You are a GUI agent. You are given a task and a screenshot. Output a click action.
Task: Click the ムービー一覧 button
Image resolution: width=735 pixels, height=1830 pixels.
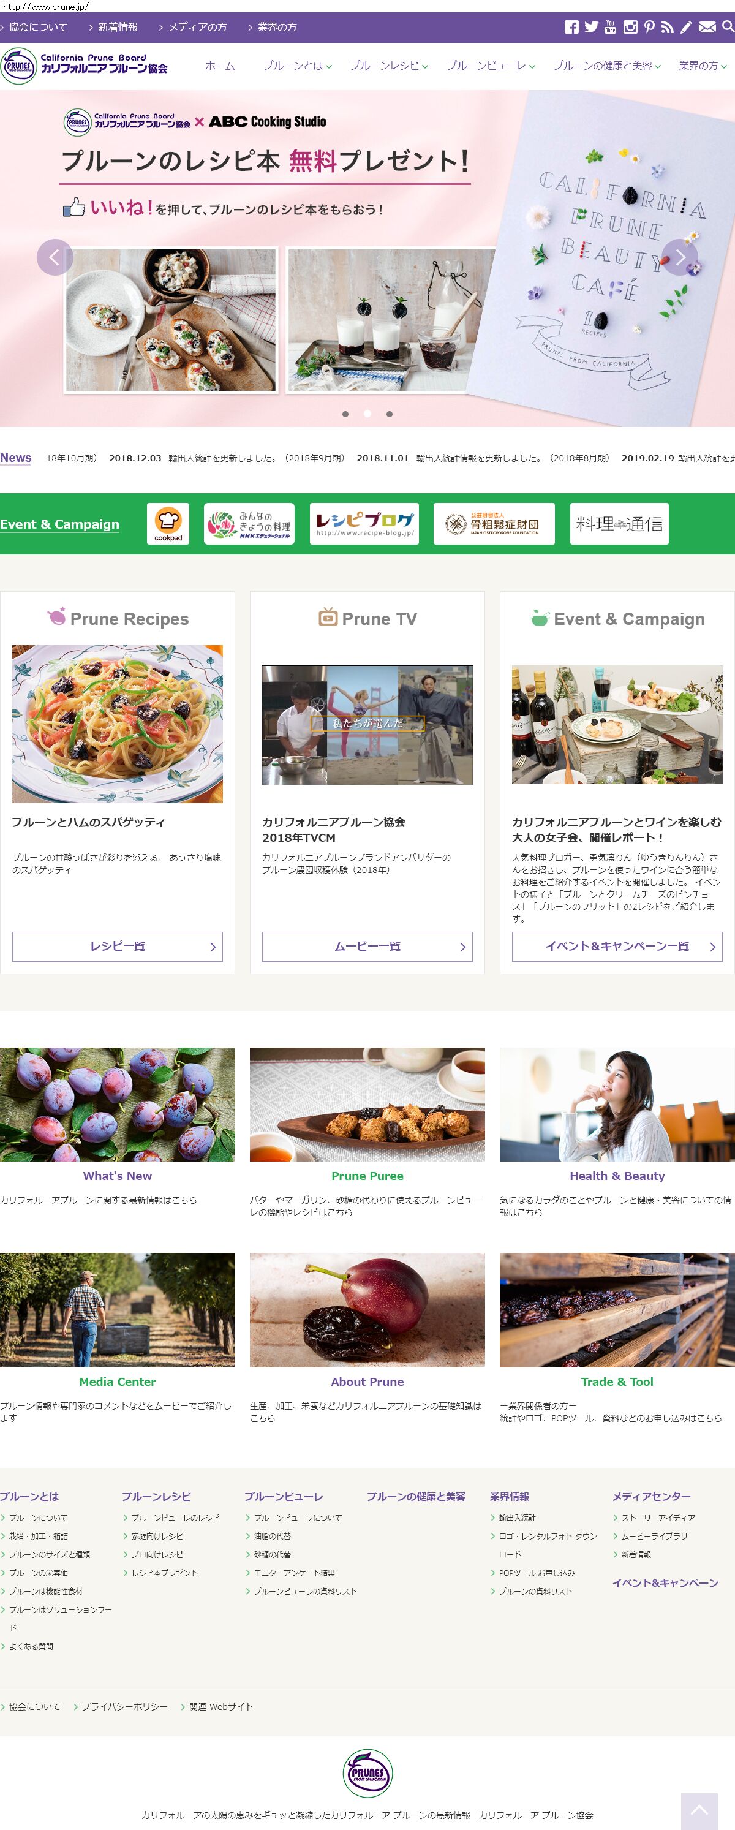click(367, 947)
